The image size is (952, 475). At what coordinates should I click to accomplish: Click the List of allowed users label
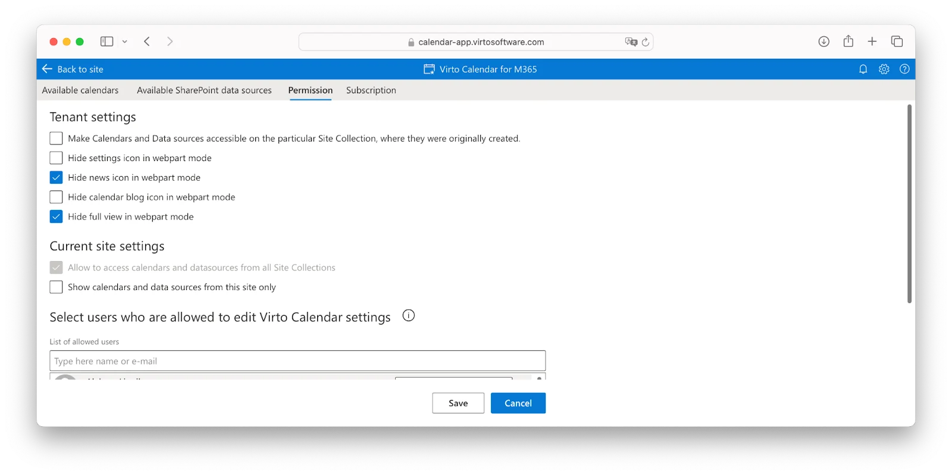point(84,342)
